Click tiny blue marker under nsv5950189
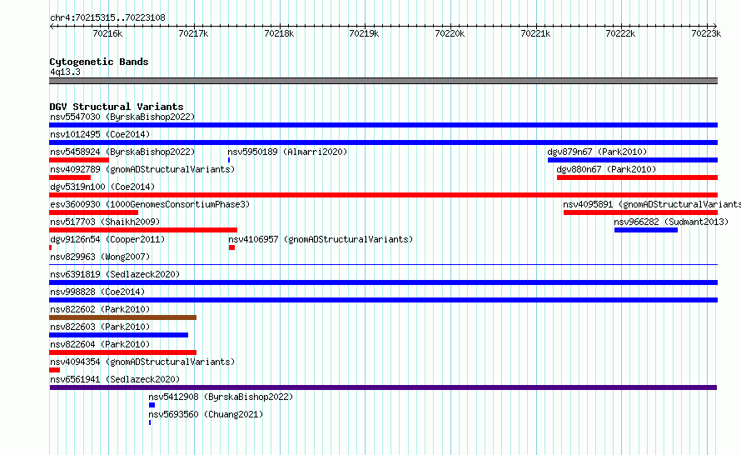This screenshot has width=741, height=455. (229, 160)
